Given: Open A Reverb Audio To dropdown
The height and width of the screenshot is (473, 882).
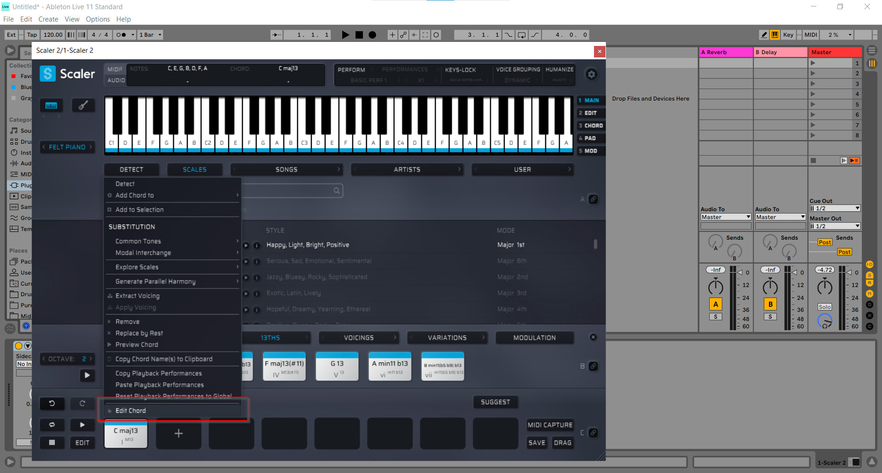Looking at the screenshot, I should pos(726,217).
